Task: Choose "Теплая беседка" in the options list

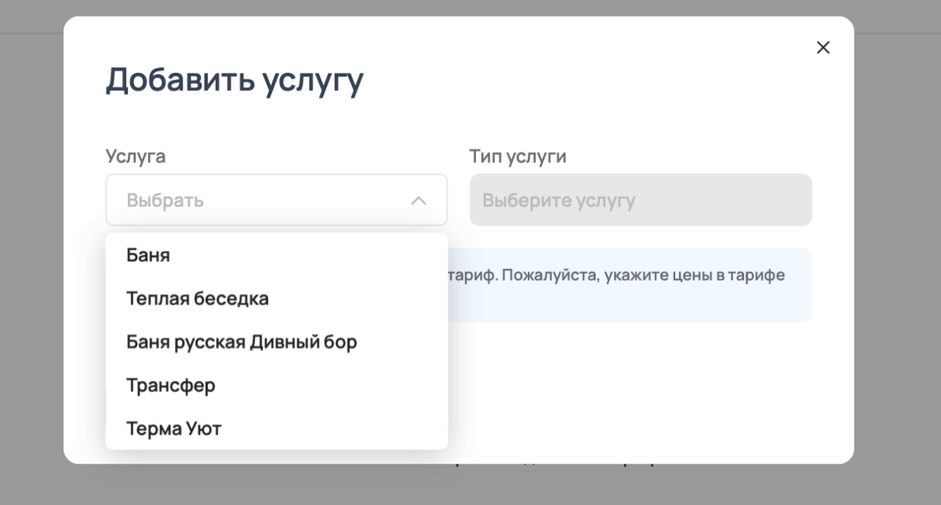Action: click(197, 298)
